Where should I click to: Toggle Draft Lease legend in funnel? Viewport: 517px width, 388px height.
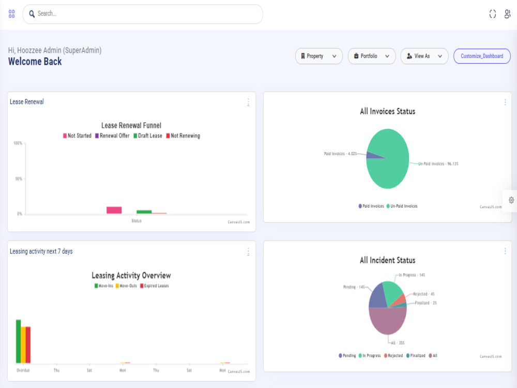click(148, 136)
